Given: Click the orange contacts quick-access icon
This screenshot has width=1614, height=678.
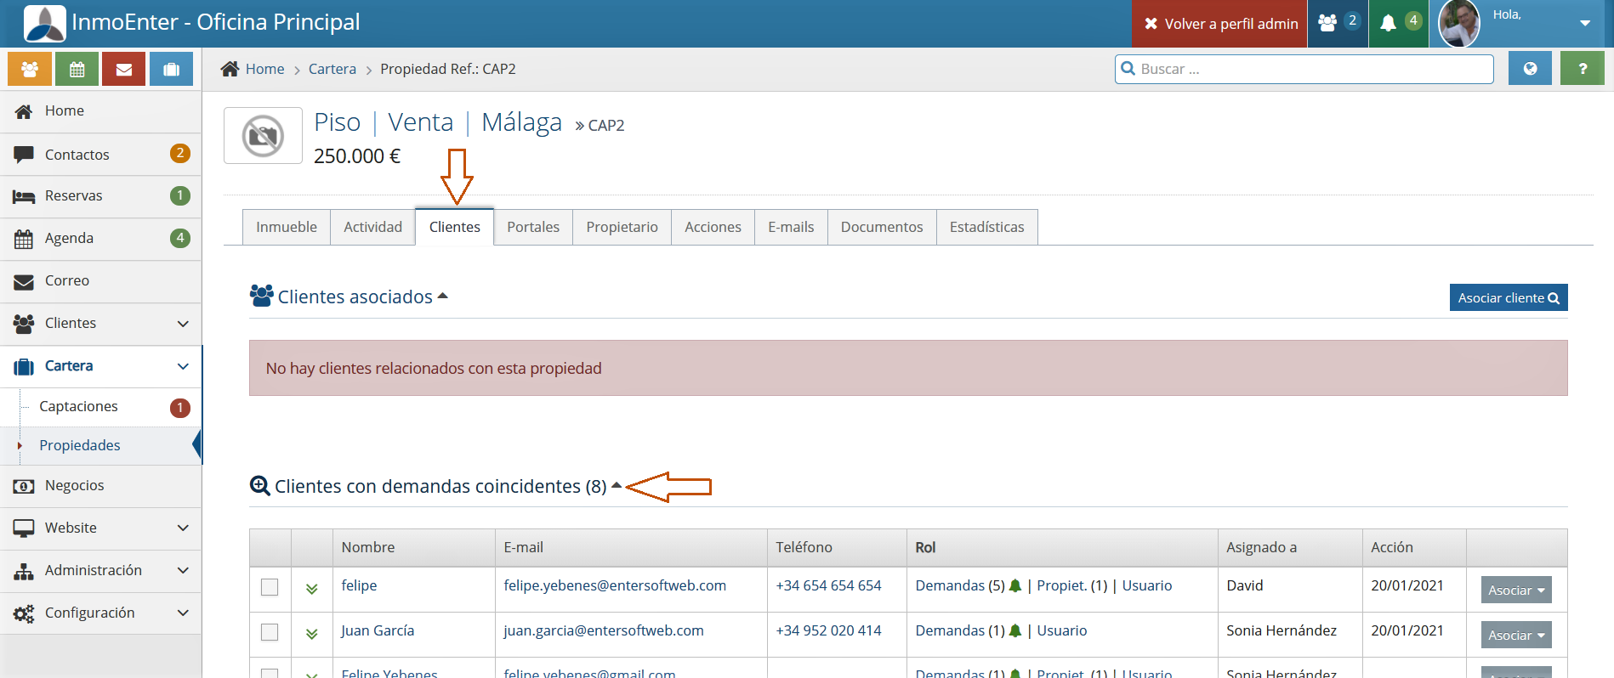Looking at the screenshot, I should coord(30,70).
